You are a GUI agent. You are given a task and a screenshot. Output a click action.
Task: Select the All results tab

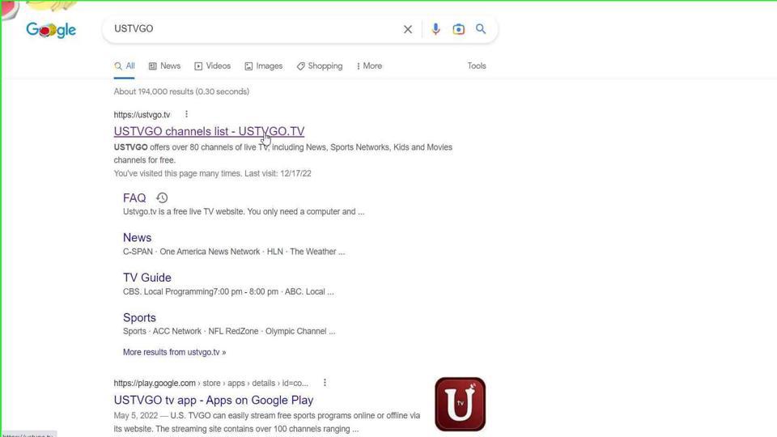click(x=125, y=66)
